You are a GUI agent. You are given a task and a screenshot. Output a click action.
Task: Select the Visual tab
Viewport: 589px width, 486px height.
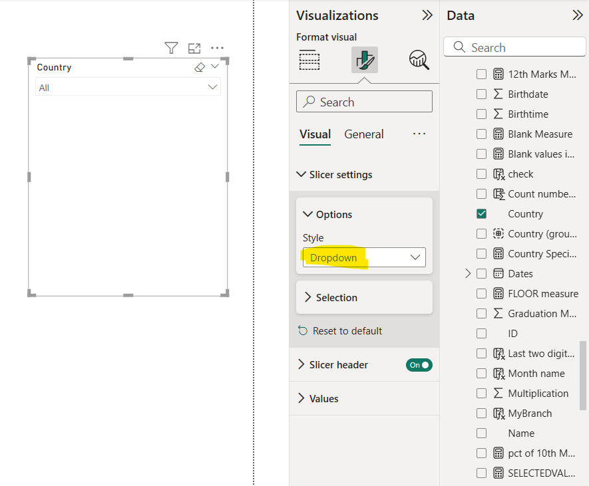coord(315,134)
